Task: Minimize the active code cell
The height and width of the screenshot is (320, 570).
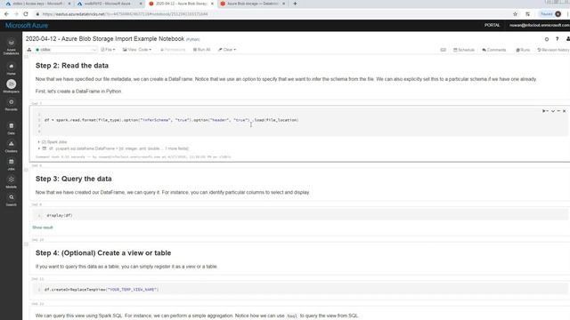Action: pos(558,111)
